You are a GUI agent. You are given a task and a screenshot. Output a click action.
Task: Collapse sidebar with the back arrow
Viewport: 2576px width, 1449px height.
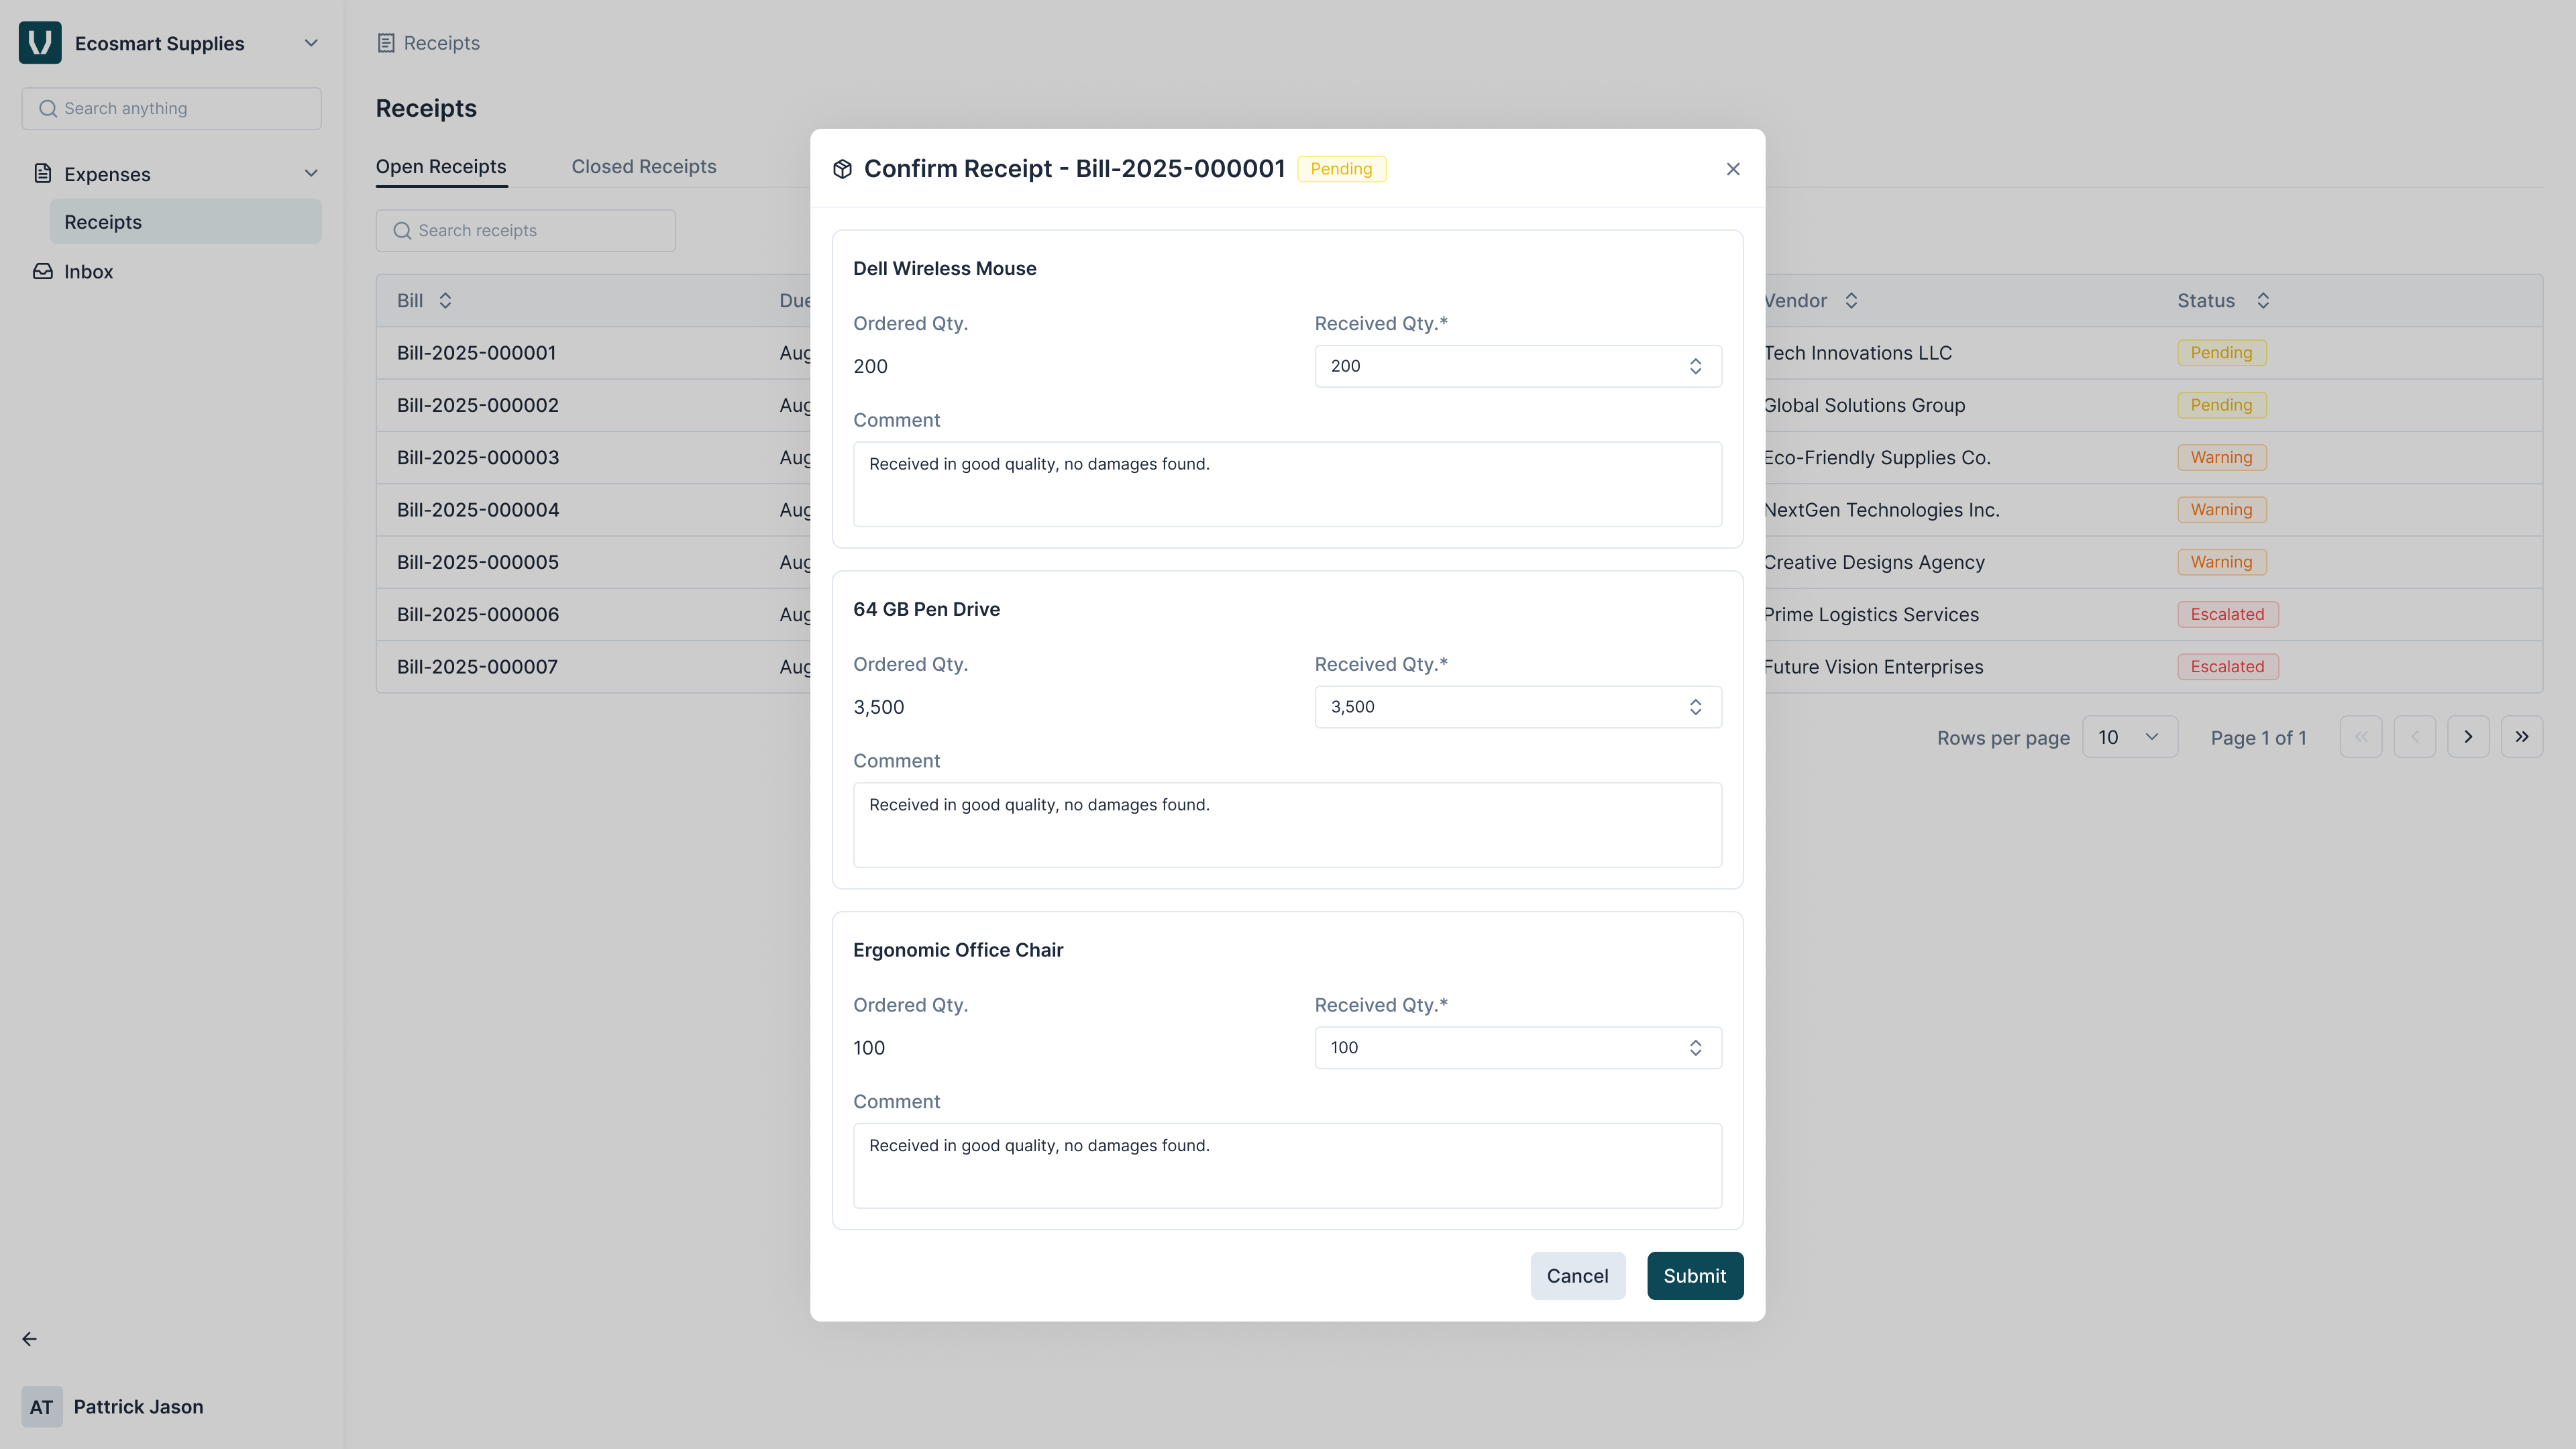pyautogui.click(x=30, y=1339)
